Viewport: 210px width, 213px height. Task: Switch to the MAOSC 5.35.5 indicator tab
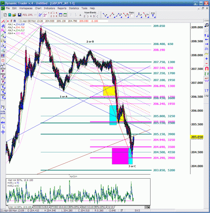41,207
